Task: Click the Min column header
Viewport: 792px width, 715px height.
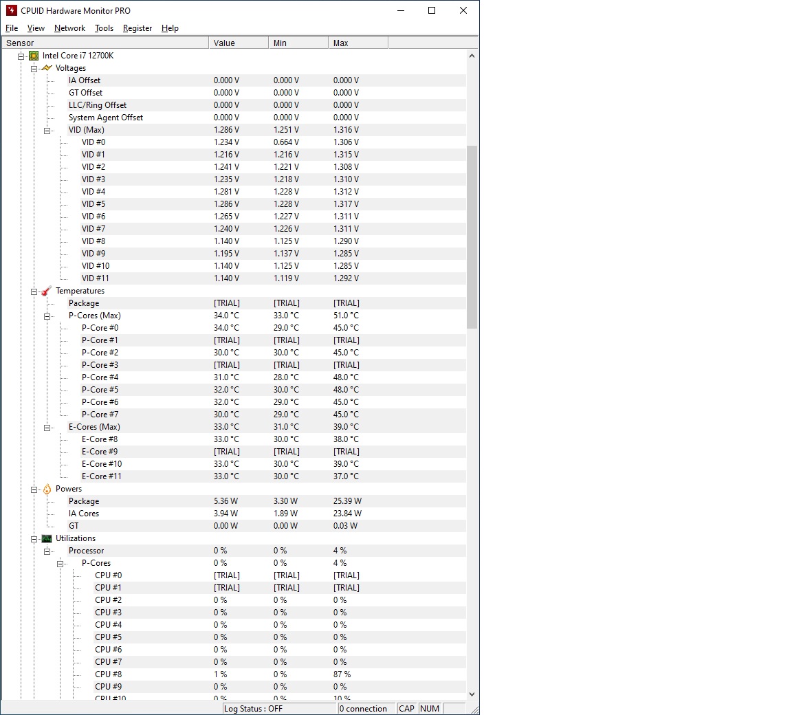Action: pos(298,43)
